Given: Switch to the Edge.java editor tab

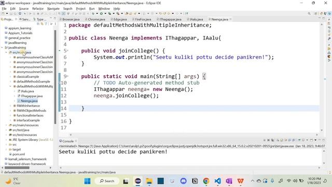Looking at the screenshot, I should pyautogui.click(x=120, y=19).
